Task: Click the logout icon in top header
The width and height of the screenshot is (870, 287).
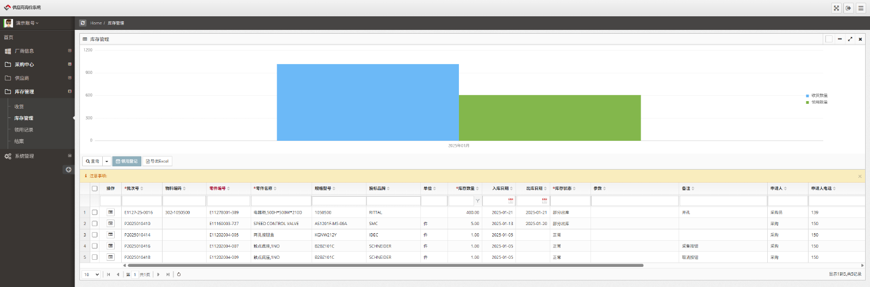Action: coord(848,8)
